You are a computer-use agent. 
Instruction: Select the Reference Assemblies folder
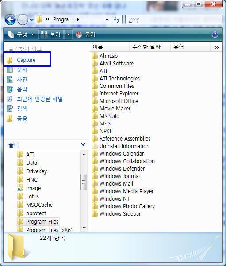coord(121,139)
